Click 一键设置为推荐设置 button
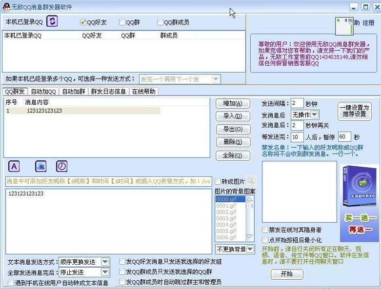Image resolution: width=381 pixels, height=289 pixels. click(x=355, y=111)
